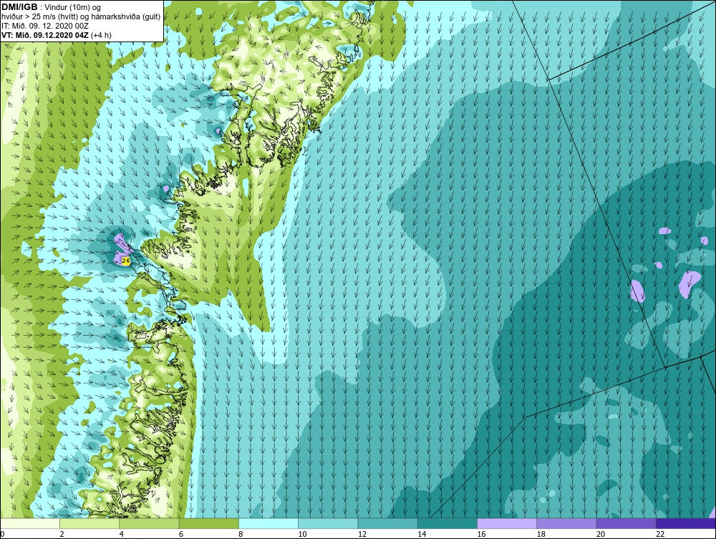Click the yellow 26 gust marker
The image size is (716, 539).
(127, 261)
